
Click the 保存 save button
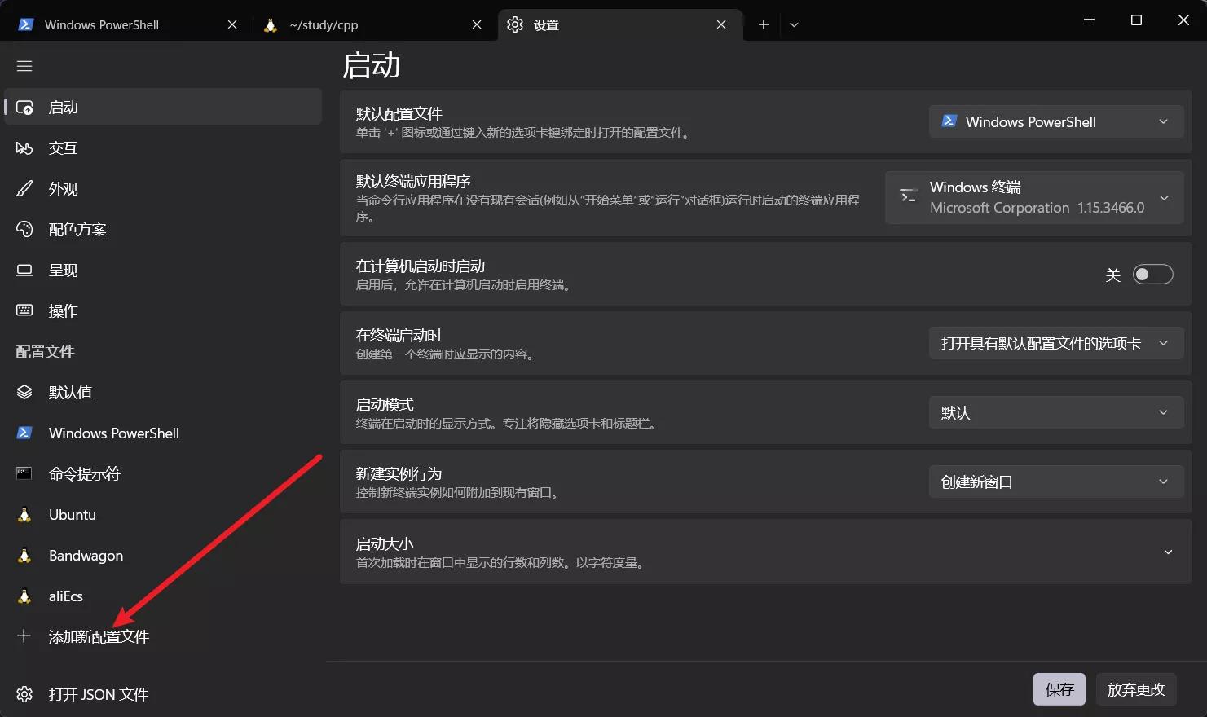click(x=1059, y=689)
